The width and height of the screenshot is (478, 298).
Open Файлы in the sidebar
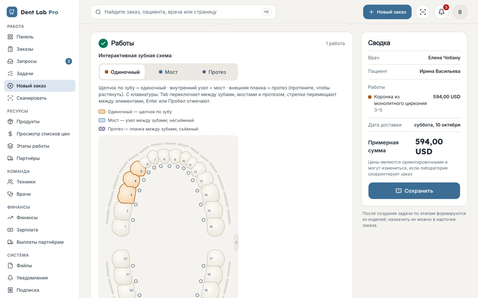click(x=39, y=266)
